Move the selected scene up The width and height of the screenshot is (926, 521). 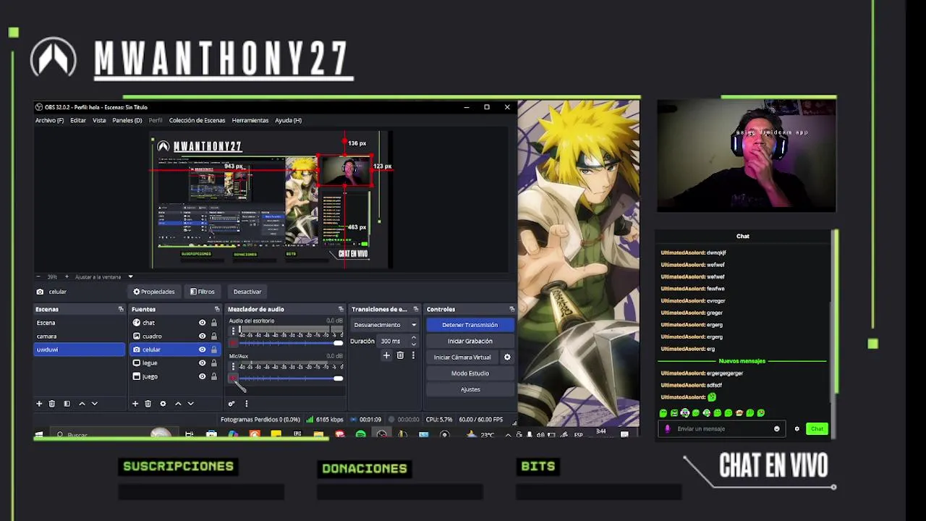[x=82, y=404]
